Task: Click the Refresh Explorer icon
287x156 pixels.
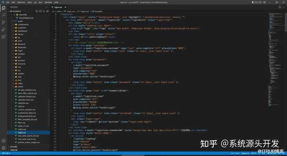Action: point(44,11)
